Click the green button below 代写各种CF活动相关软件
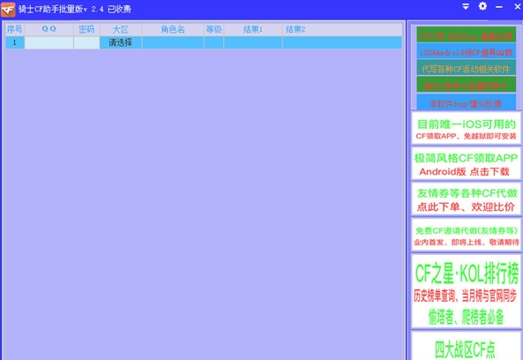The width and height of the screenshot is (523, 360). (x=467, y=85)
